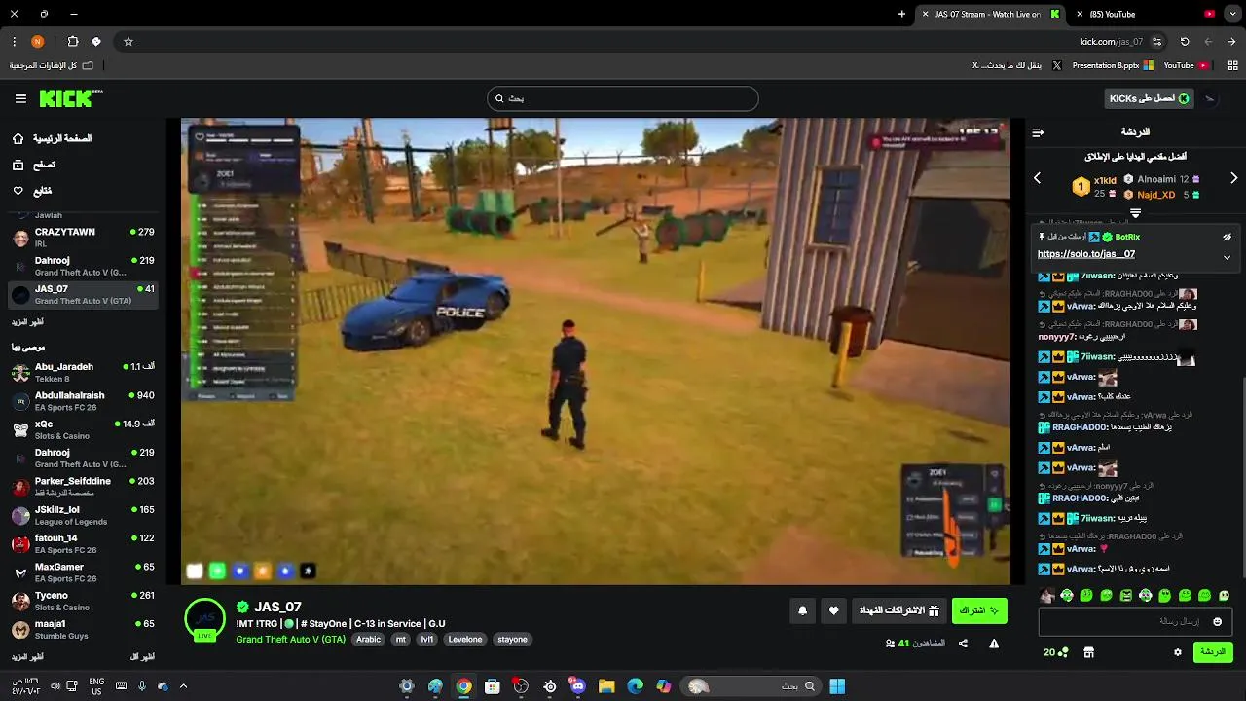The image size is (1246, 701).
Task: Report the stream warning icon
Action: point(994,644)
